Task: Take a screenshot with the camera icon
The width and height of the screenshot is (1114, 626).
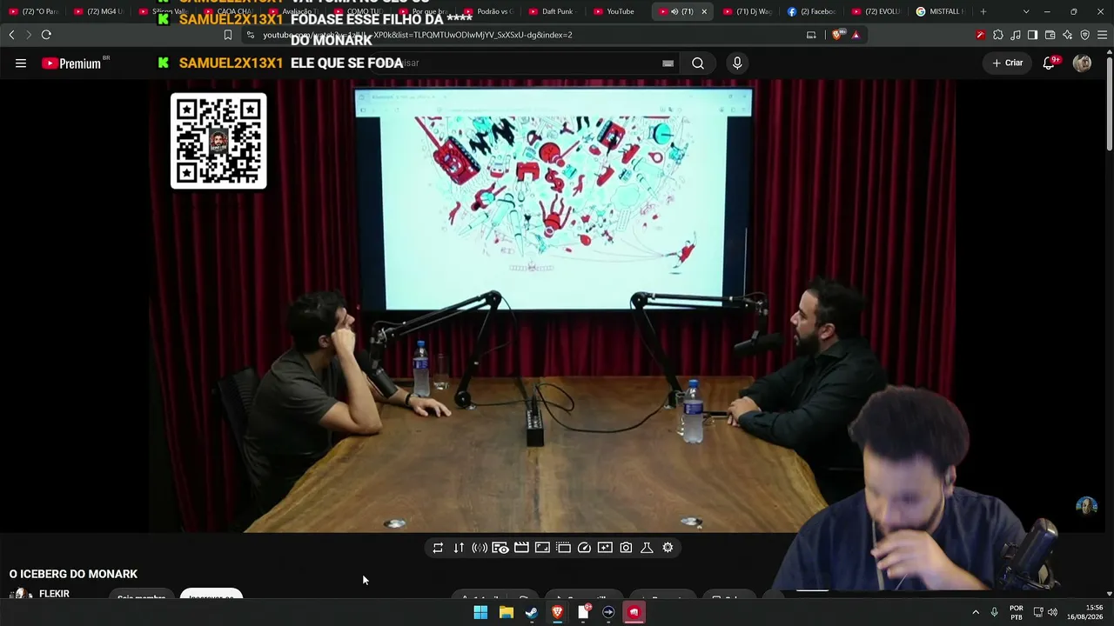Action: pyautogui.click(x=626, y=548)
